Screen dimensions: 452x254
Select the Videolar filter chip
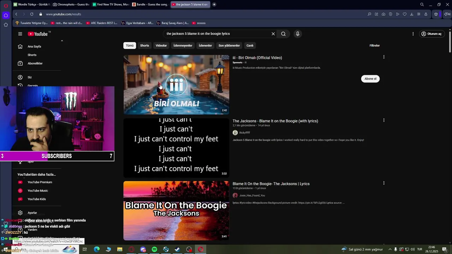(x=161, y=46)
